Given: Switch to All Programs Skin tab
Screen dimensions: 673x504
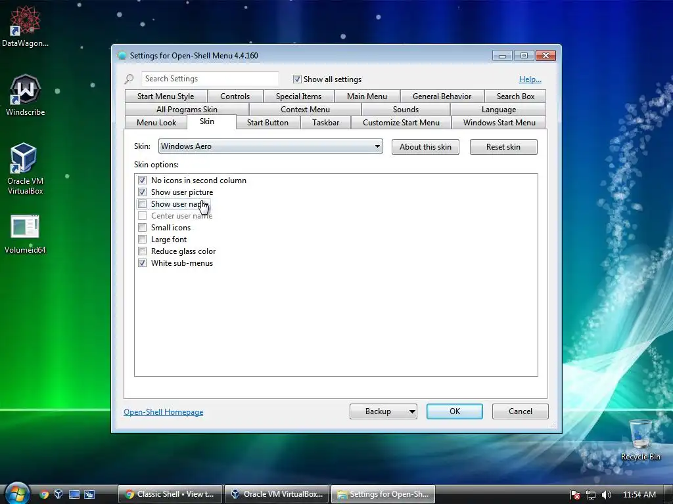Looking at the screenshot, I should [x=187, y=110].
